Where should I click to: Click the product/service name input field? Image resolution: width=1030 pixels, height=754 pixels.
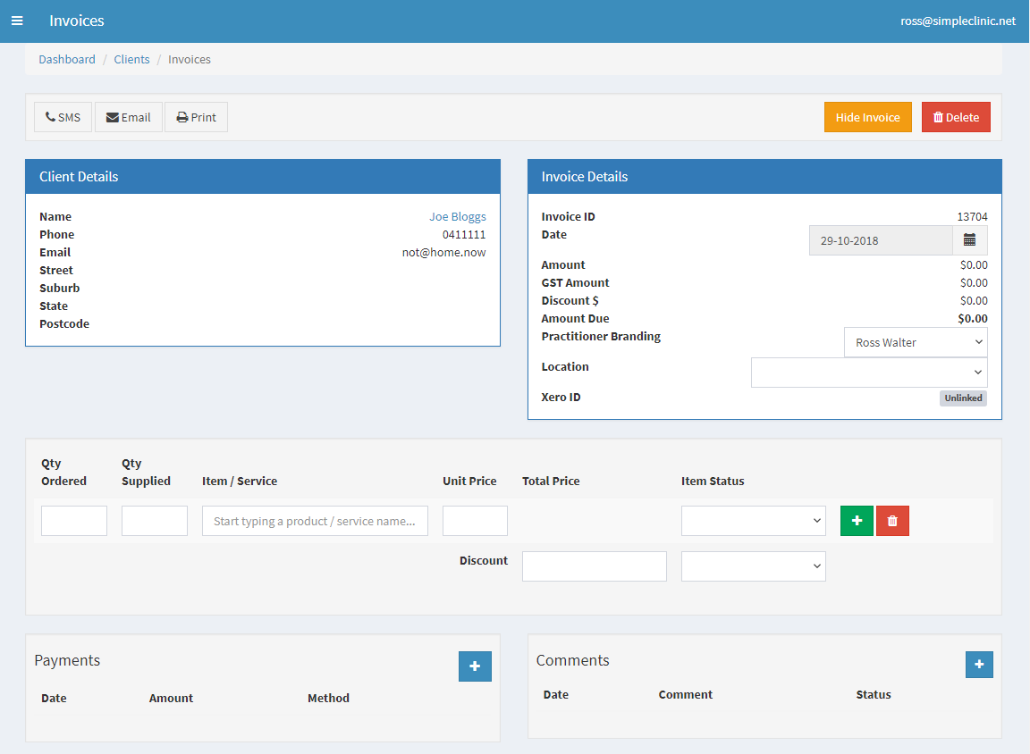(x=315, y=521)
